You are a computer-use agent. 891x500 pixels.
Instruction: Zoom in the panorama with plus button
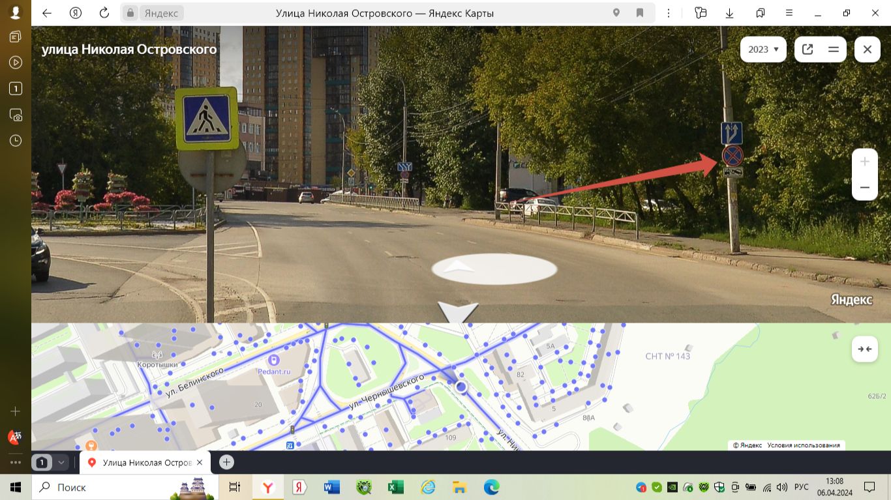865,162
